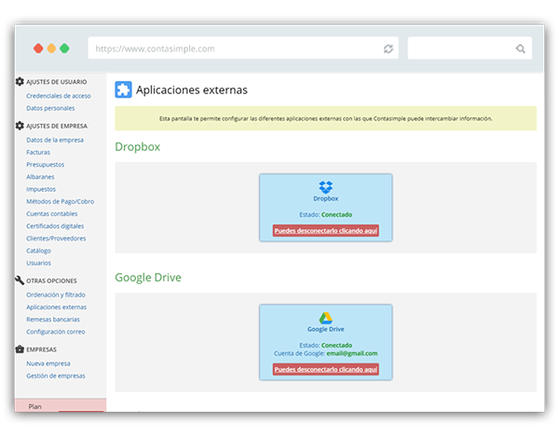The image size is (559, 438).
Task: Click the EMPRESAS header
Action: click(x=41, y=349)
